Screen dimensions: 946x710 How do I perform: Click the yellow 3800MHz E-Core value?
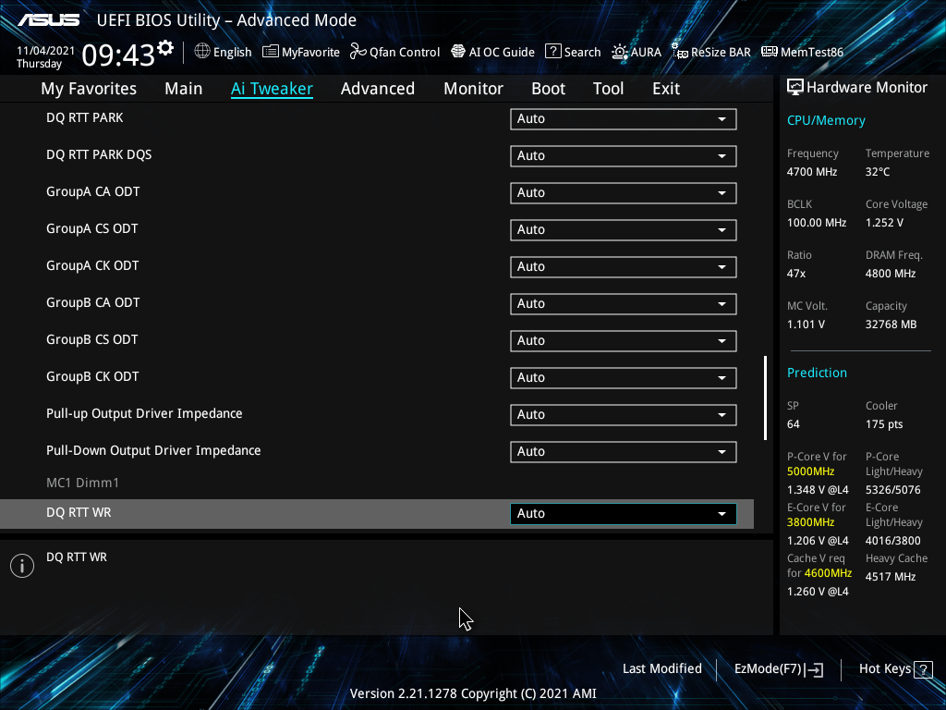point(811,522)
